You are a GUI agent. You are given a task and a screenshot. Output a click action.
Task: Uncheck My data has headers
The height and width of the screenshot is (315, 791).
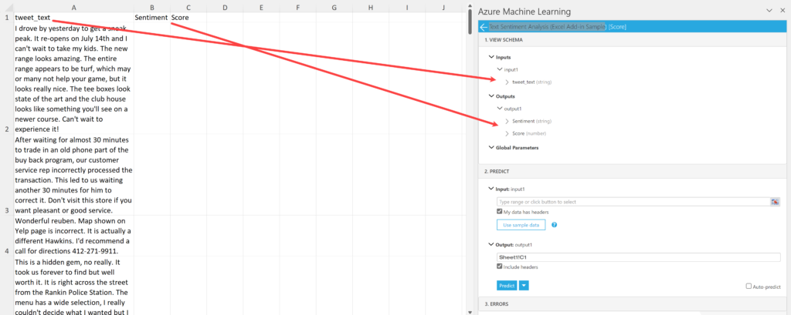(500, 212)
